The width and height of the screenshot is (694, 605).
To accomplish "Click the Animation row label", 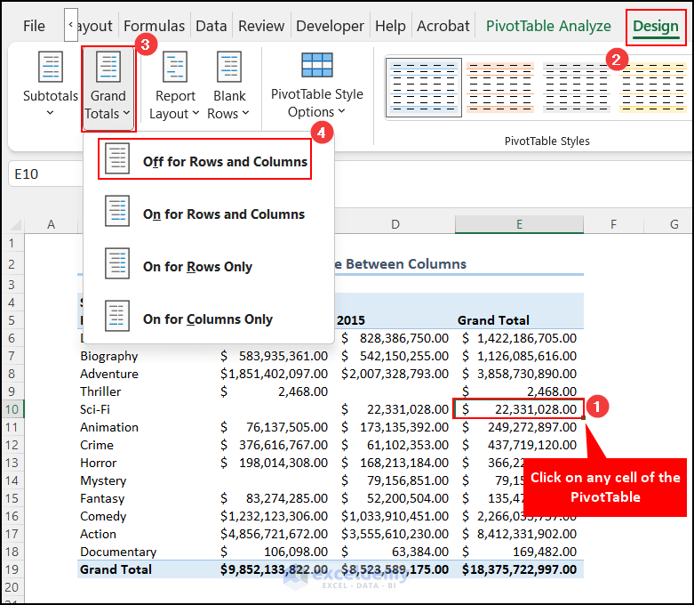I will tap(109, 427).
